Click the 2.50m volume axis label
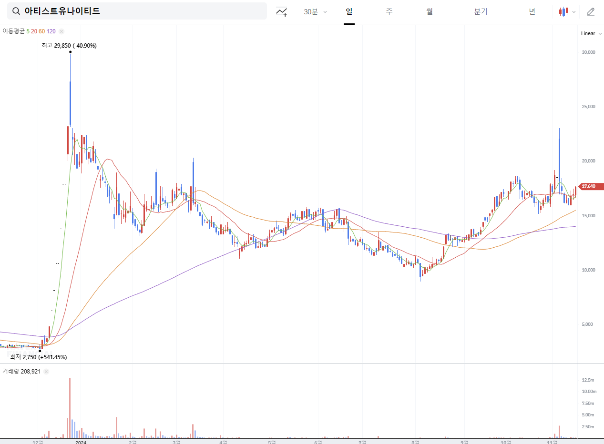The width and height of the screenshot is (604, 444). point(588,427)
